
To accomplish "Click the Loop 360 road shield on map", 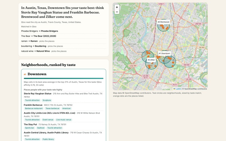I will [x=133, y=66].
